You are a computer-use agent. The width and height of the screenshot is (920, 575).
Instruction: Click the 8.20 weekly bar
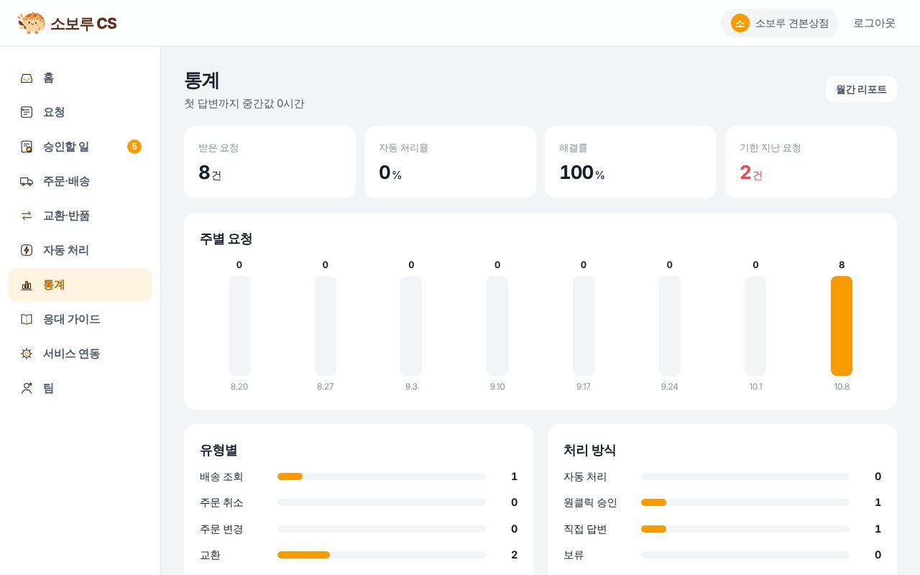(239, 326)
